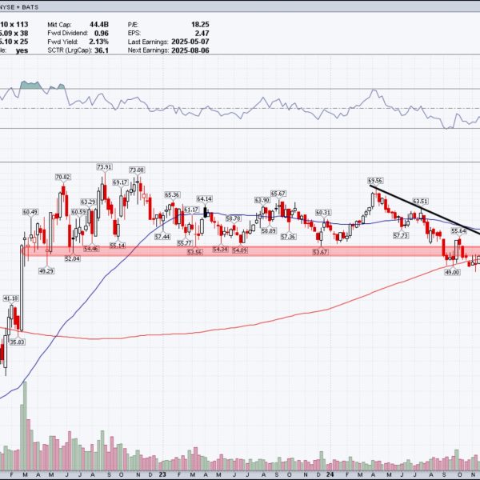Image resolution: width=480 pixels, height=480 pixels.
Task: Click the 69.17 price label
Action: point(120,182)
